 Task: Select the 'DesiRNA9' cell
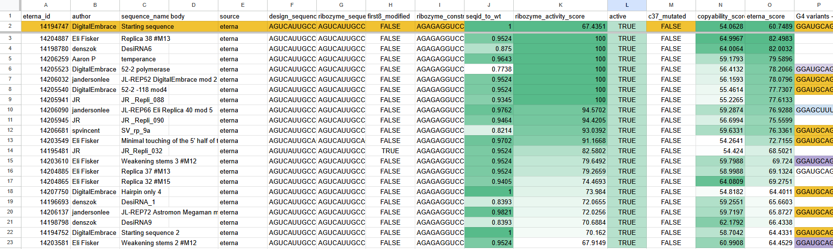tap(144, 222)
